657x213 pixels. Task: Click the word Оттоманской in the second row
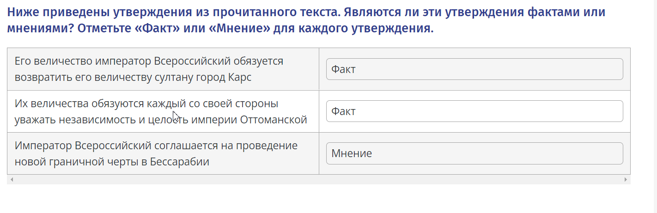click(x=274, y=120)
